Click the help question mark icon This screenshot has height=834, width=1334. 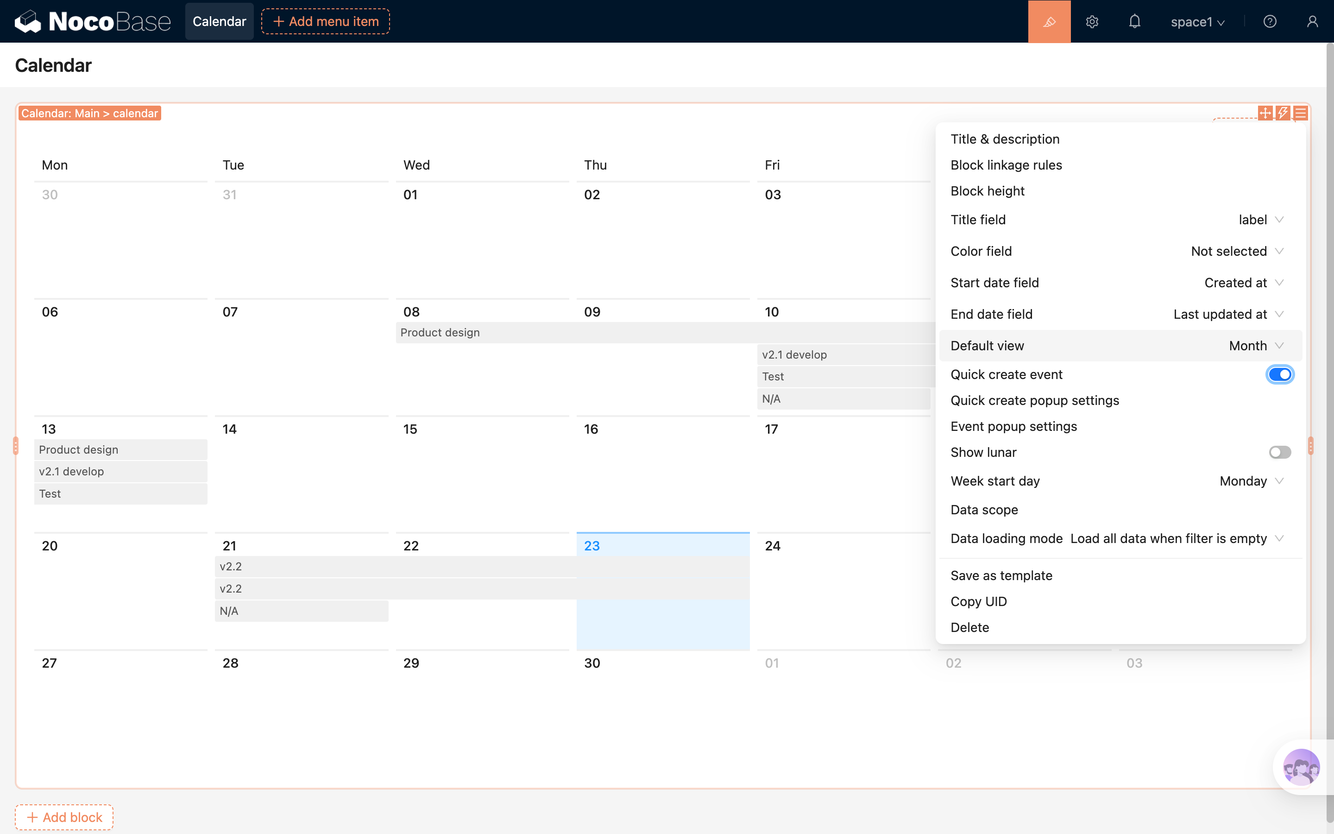1270,21
